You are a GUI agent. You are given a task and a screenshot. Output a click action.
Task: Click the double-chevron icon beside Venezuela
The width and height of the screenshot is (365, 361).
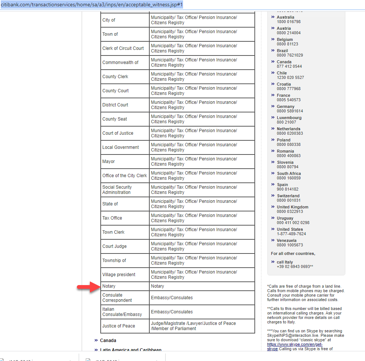click(273, 240)
